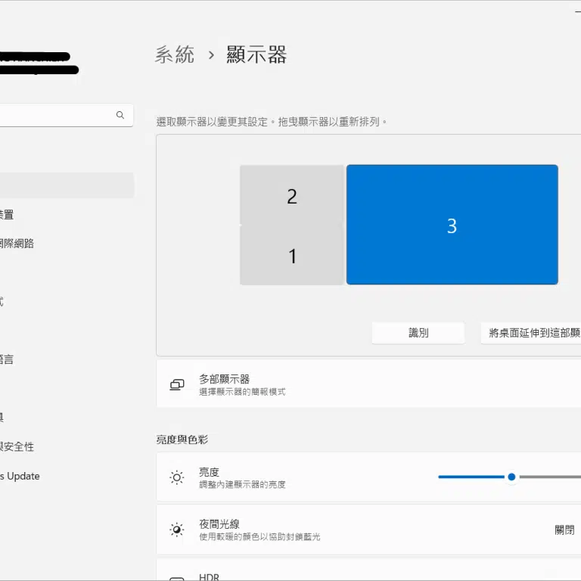Click the 多部顯示器 monitors icon
This screenshot has width=581, height=581.
pos(177,384)
